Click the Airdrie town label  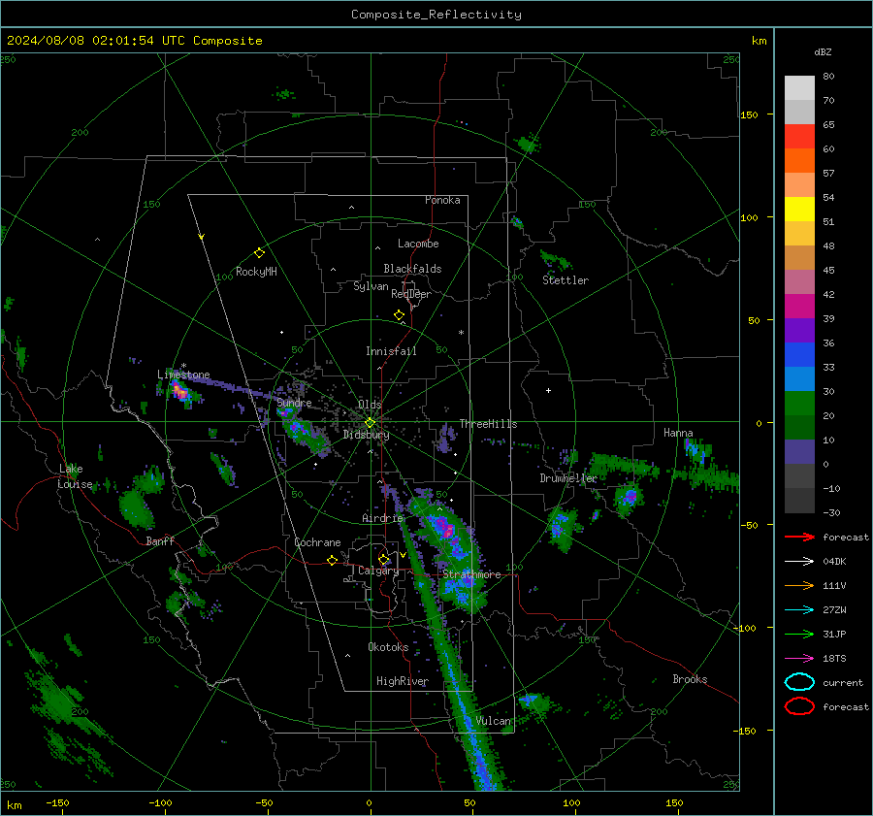tap(382, 518)
